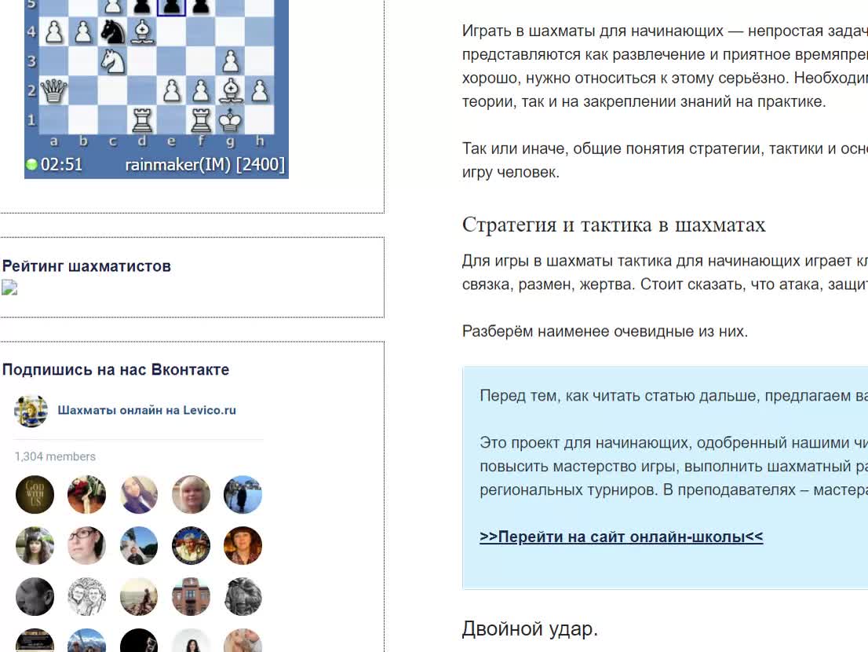Click the Подпишись на нас Вконтакте heading

115,370
